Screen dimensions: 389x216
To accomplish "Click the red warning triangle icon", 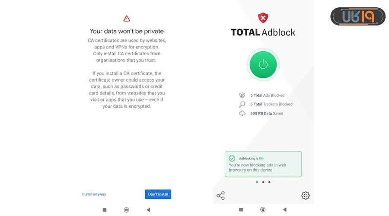I will point(127,18).
